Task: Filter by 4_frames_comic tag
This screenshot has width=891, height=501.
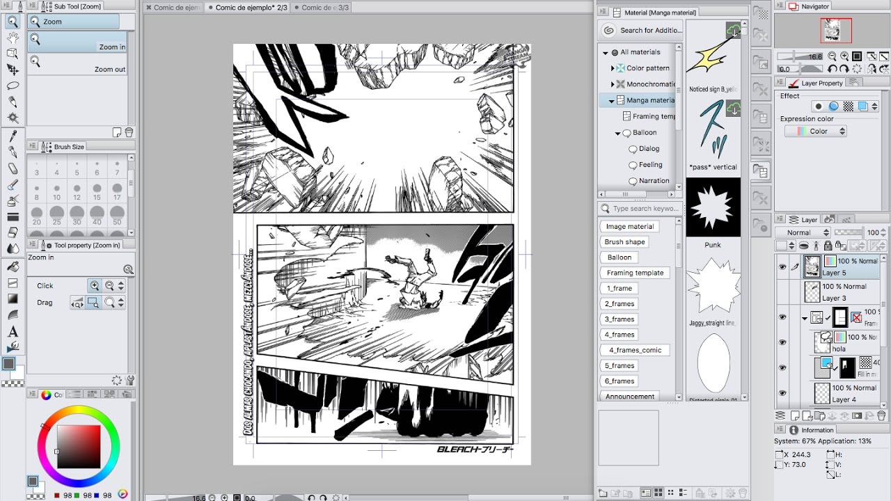Action: [x=635, y=350]
